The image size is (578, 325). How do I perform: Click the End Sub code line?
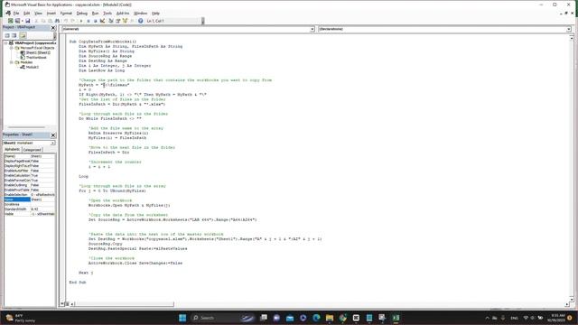78,283
